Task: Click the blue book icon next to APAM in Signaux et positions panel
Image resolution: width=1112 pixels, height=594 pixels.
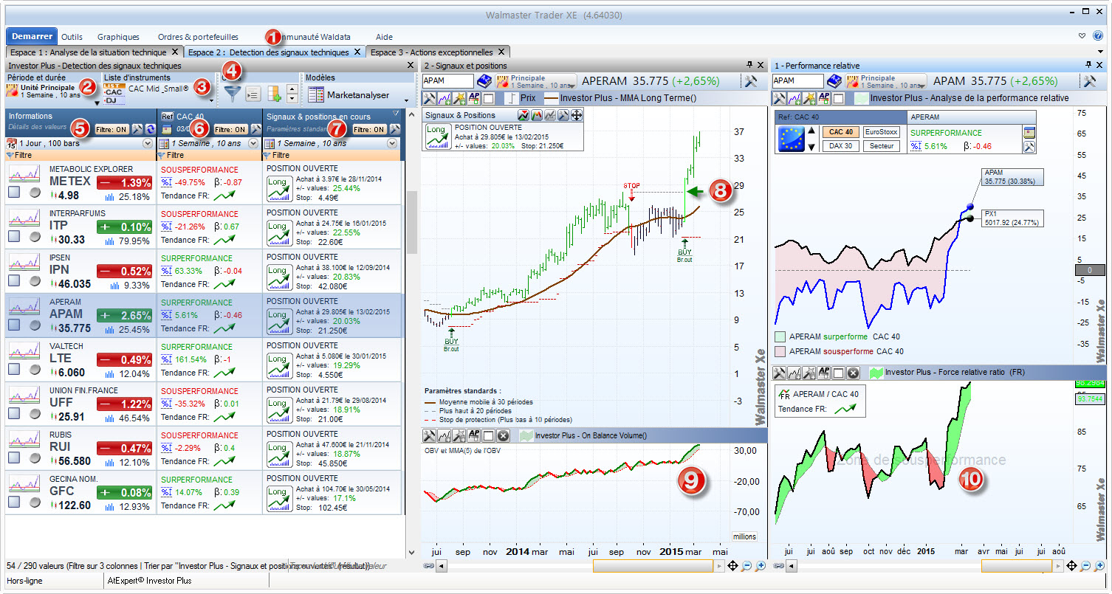Action: tap(484, 80)
